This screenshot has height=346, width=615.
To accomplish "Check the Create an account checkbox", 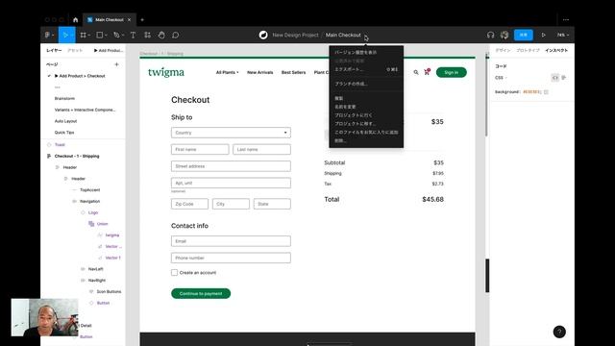I will tap(174, 272).
